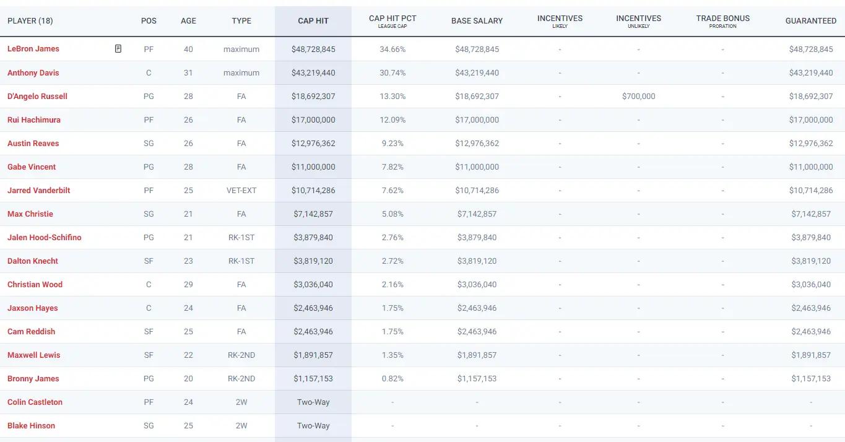Sort by BASE SALARY column header
This screenshot has height=442, width=845.
(477, 21)
